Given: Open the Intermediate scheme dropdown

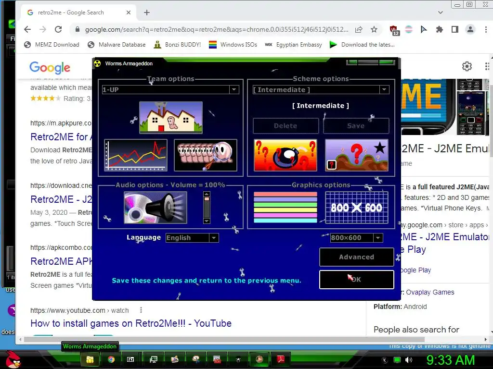Looking at the screenshot, I should 384,89.
